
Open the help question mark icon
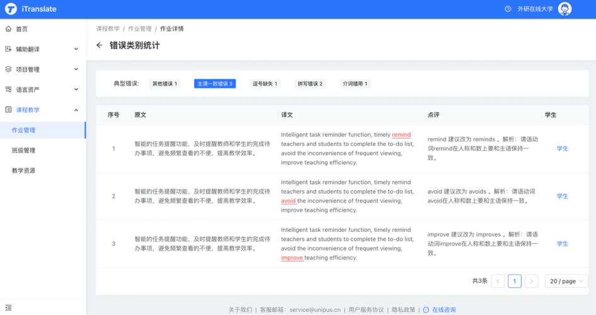(508, 9)
